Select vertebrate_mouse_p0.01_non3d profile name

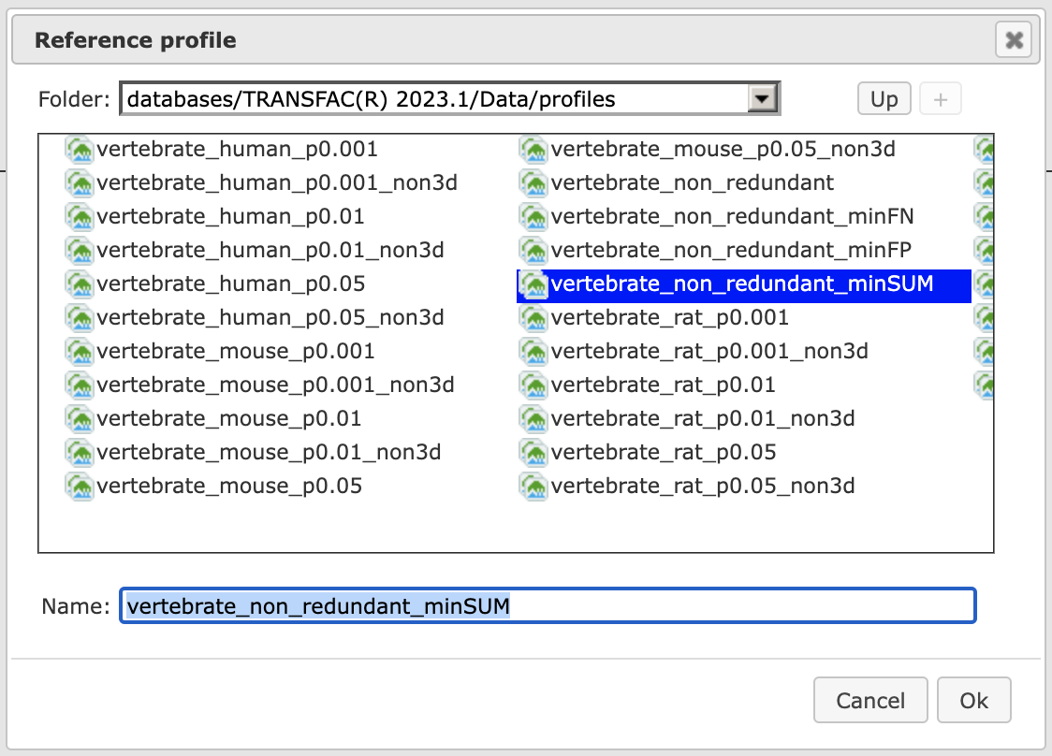tap(269, 452)
